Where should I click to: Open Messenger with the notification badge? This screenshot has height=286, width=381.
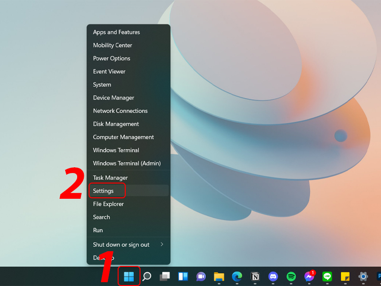[x=309, y=276]
